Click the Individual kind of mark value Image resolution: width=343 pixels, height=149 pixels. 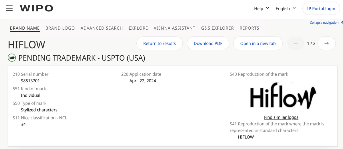coord(31,95)
